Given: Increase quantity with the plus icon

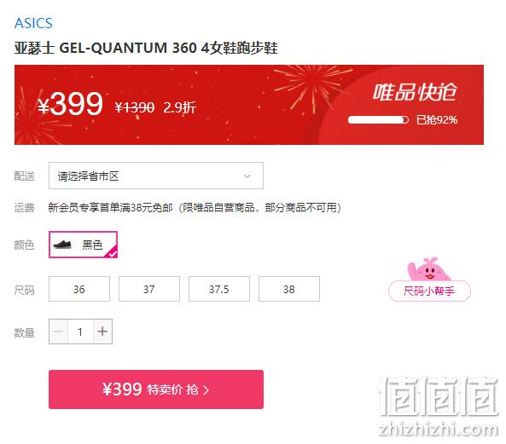Looking at the screenshot, I should (102, 332).
